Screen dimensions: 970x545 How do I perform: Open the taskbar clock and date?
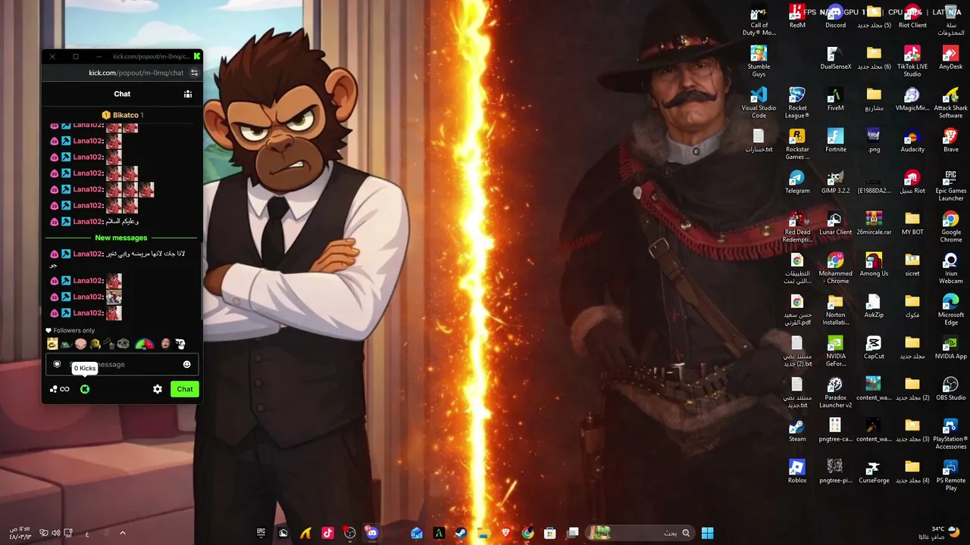click(20, 533)
